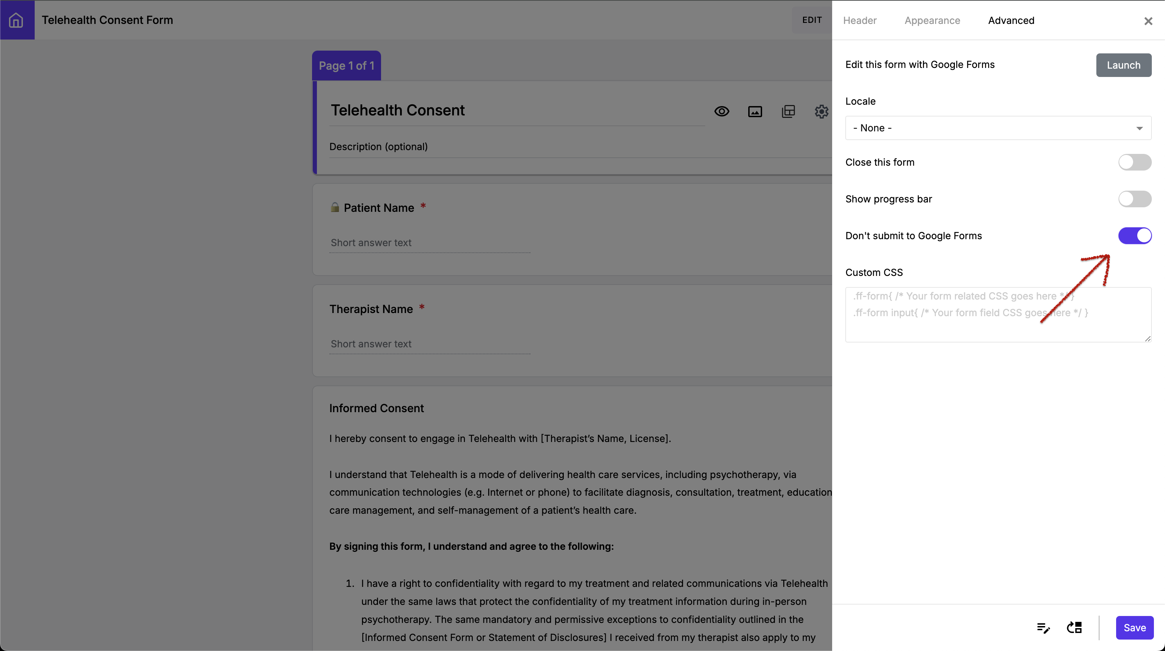Switch to the Appearance tab
Viewport: 1165px width, 651px height.
coord(932,20)
